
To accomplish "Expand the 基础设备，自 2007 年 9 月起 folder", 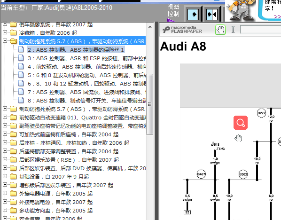I will (x=5, y=176).
